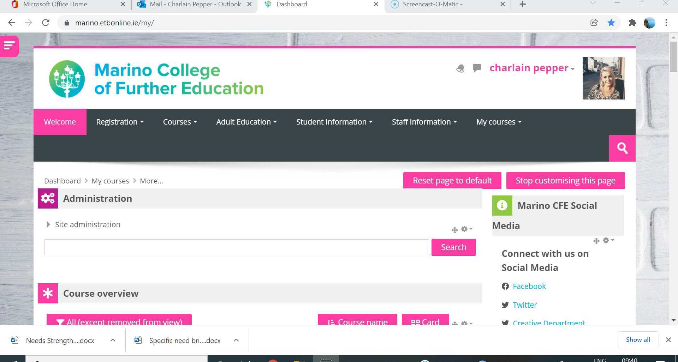Open the My courses dropdown
The width and height of the screenshot is (678, 362).
(x=498, y=122)
